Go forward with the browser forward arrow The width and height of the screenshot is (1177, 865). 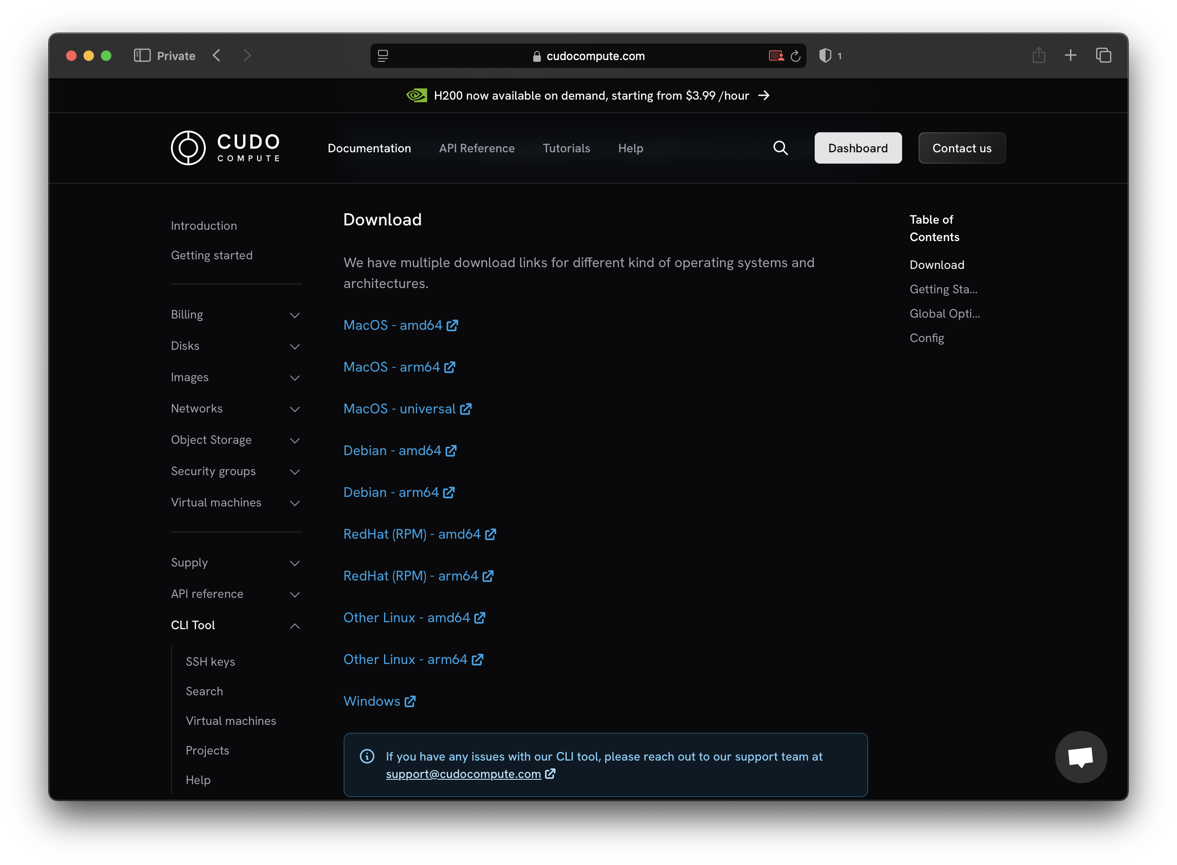247,56
